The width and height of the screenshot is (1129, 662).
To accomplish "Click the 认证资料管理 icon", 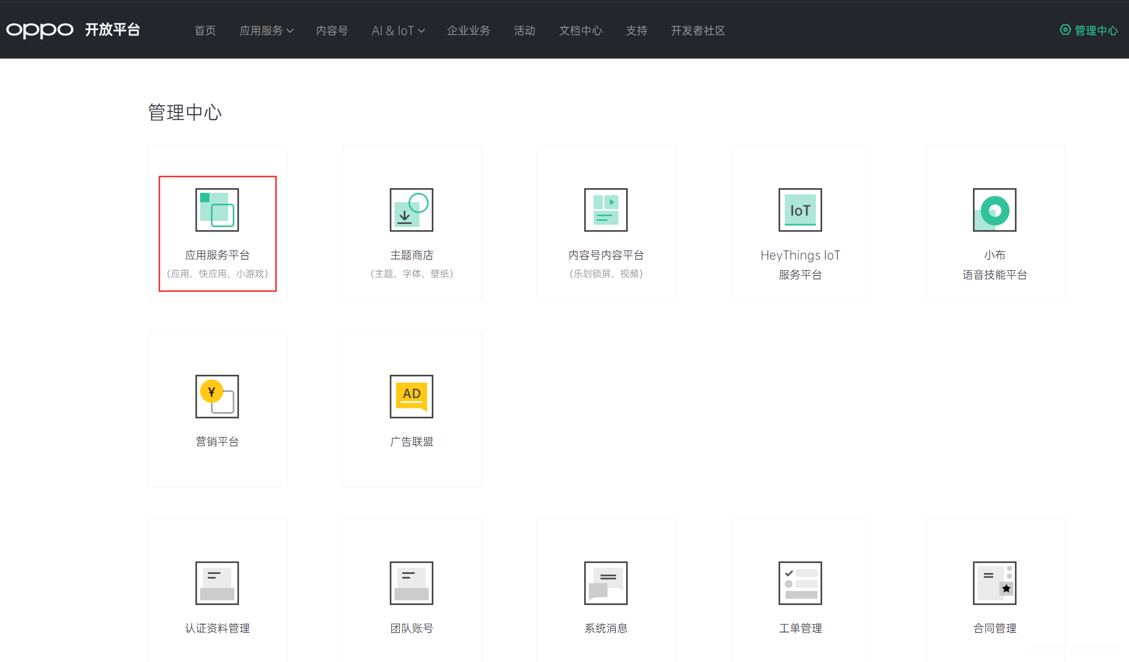I will click(217, 583).
